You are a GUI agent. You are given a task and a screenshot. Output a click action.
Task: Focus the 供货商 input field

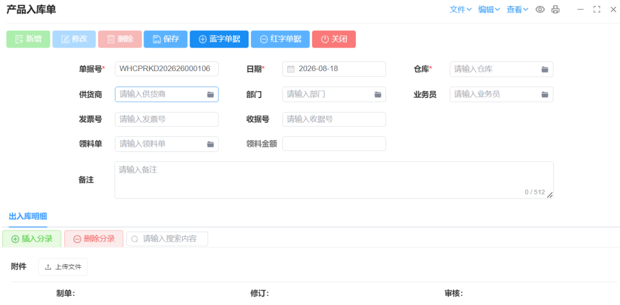coord(166,95)
